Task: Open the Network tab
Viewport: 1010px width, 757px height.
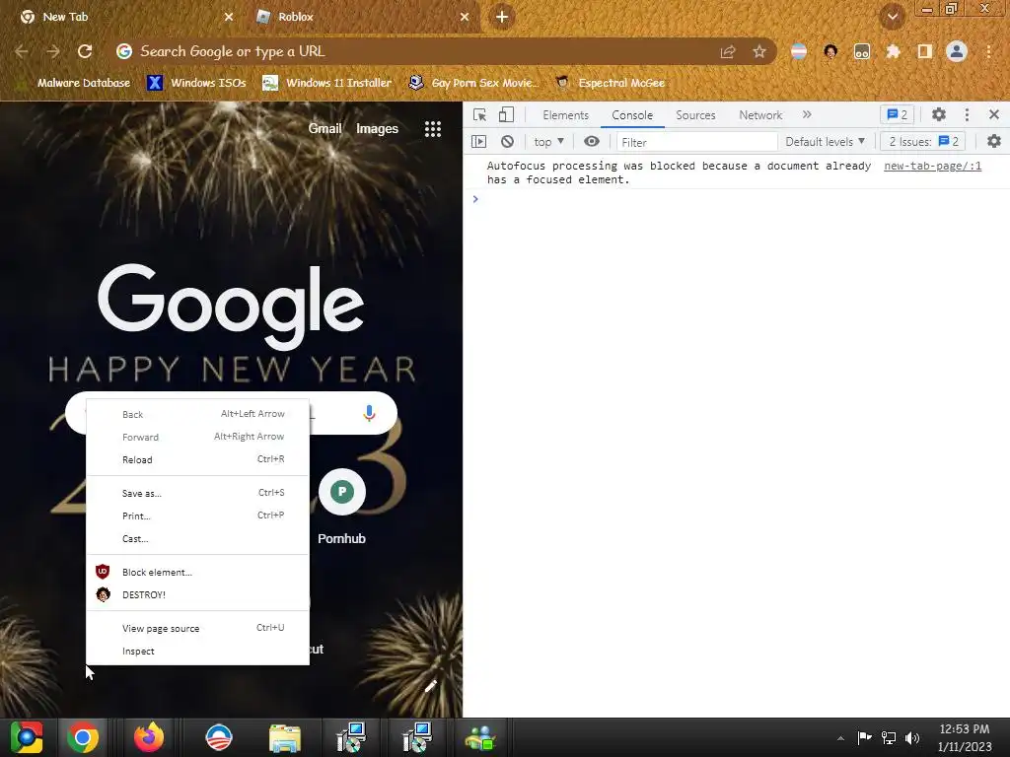Action: click(x=760, y=115)
